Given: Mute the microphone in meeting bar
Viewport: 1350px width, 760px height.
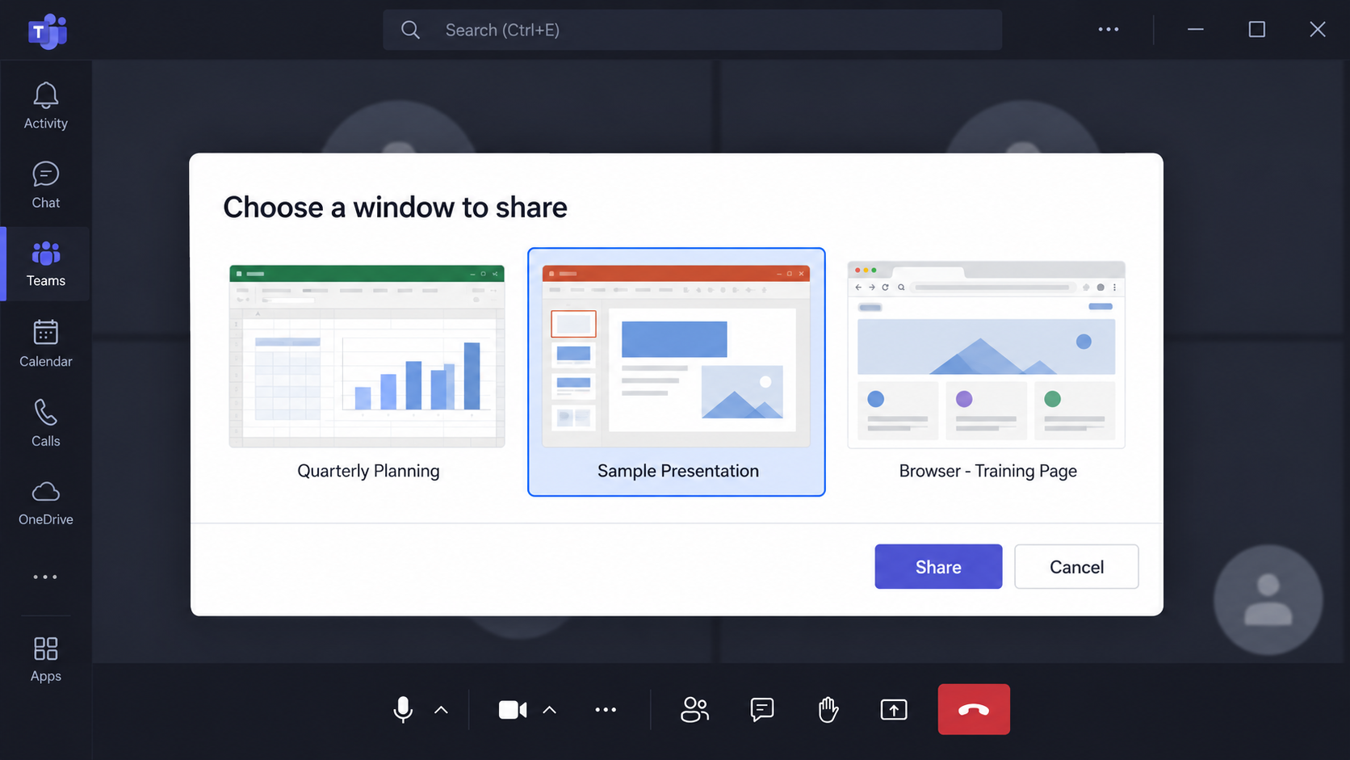Looking at the screenshot, I should (x=403, y=709).
